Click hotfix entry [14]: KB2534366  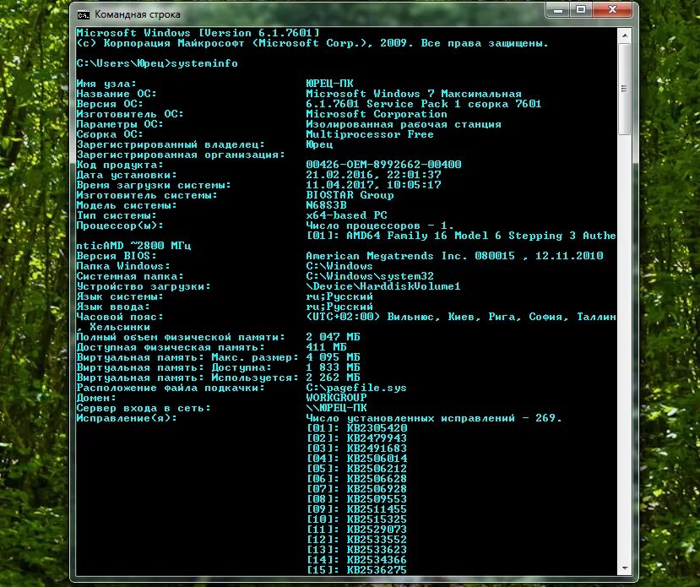pyautogui.click(x=356, y=560)
